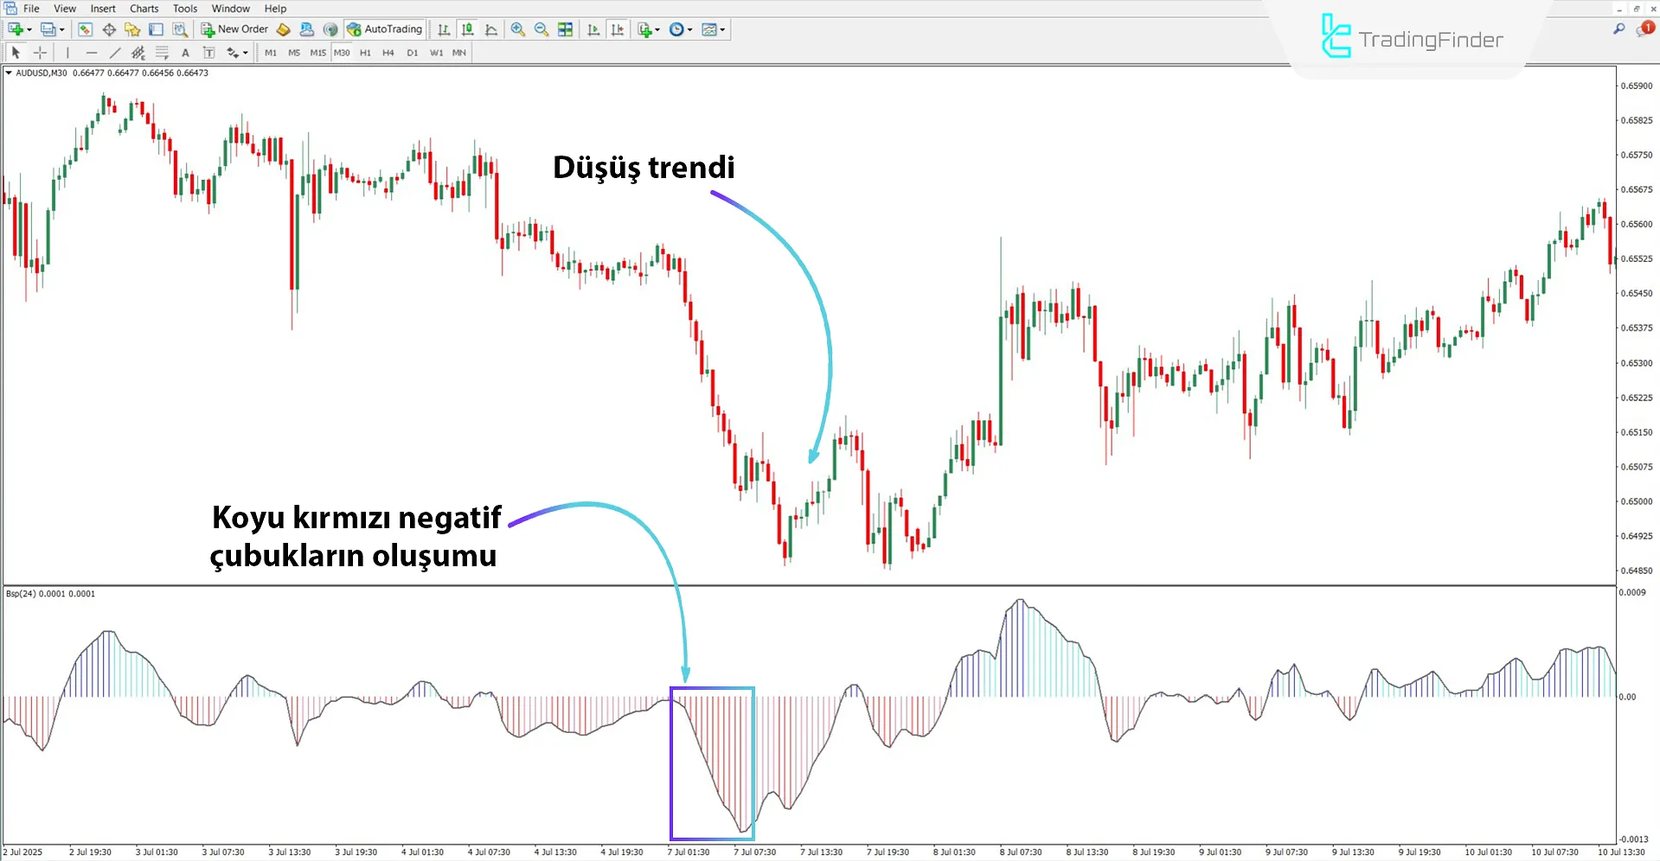Open the Indicators dropdown
This screenshot has height=861, width=1660.
[x=646, y=29]
